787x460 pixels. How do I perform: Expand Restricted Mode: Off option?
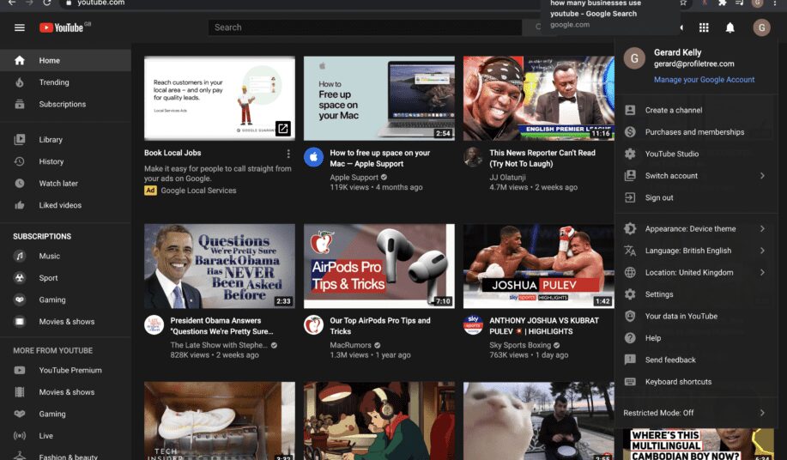(696, 413)
